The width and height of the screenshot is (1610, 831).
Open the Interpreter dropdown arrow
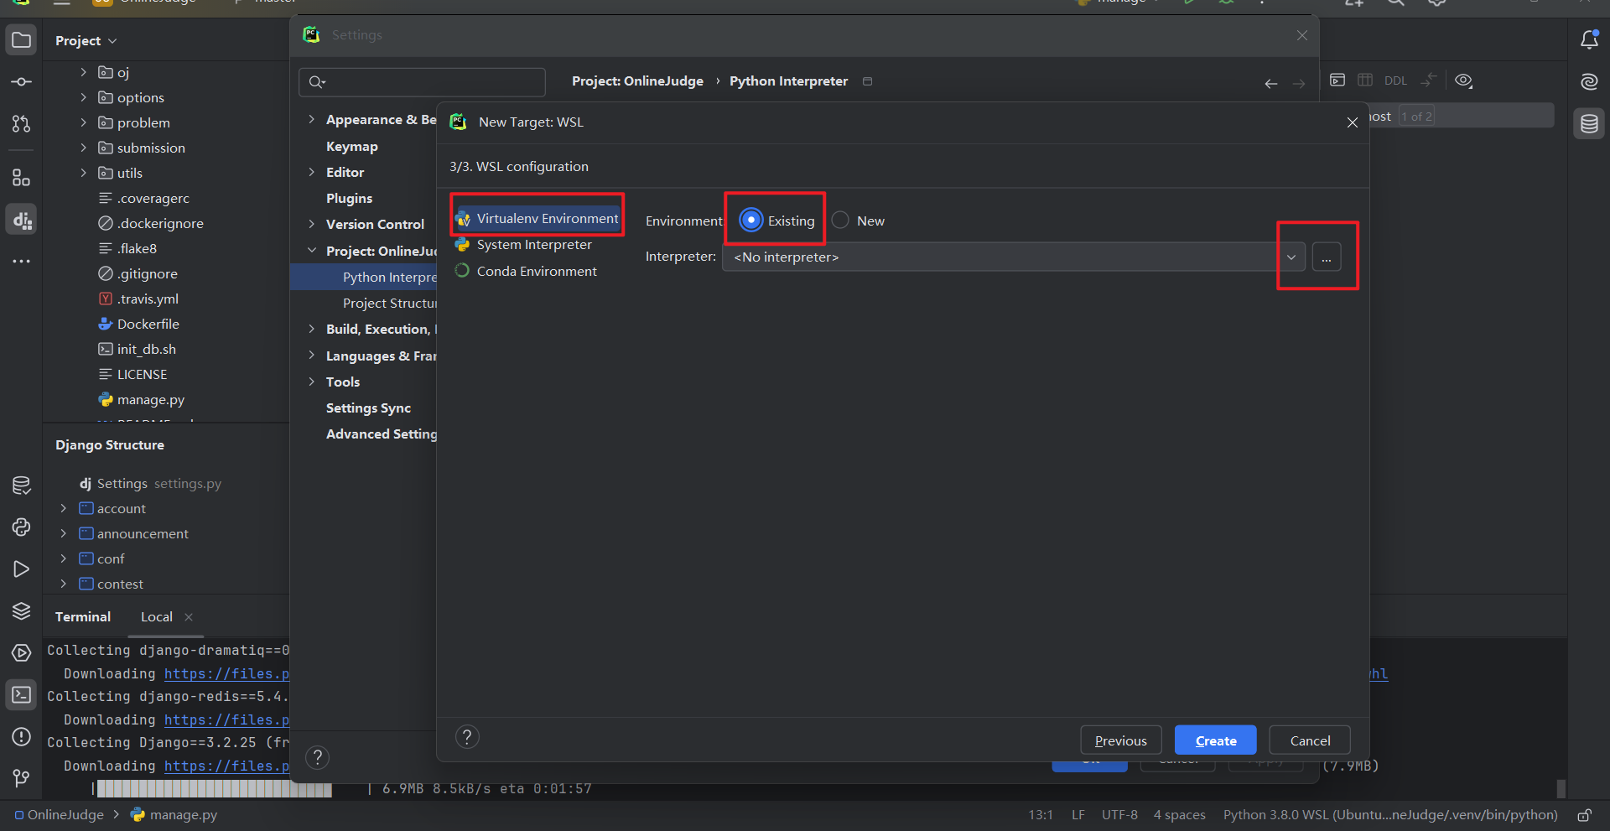1291,257
